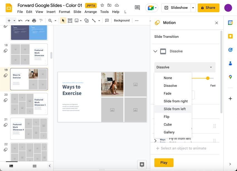Open Google Maps in side panel

[x=230, y=77]
